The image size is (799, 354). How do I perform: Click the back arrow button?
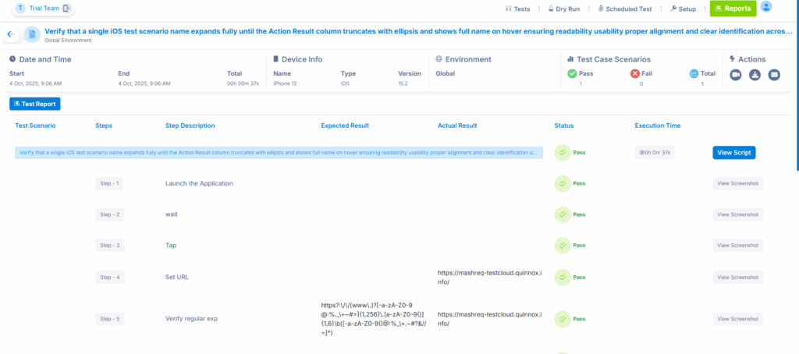coord(11,34)
